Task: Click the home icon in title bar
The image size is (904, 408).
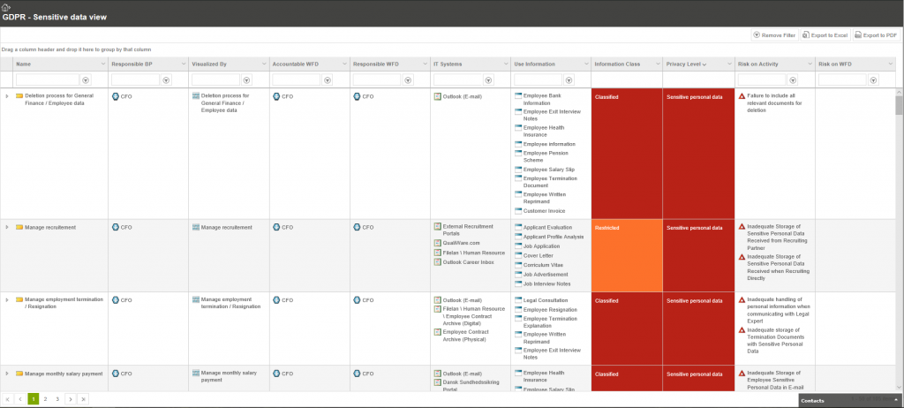Action: point(6,7)
